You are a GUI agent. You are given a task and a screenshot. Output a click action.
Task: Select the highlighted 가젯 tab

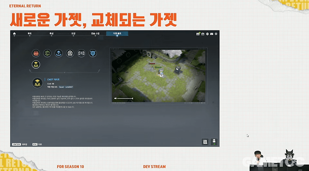tap(117, 34)
